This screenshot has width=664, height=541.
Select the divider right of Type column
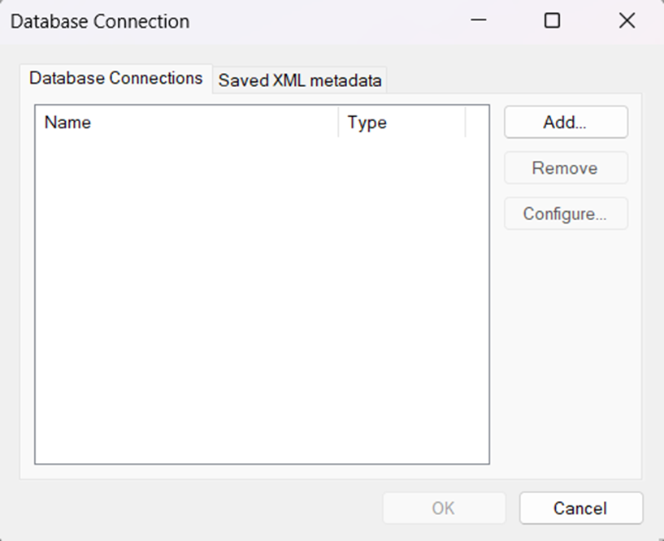tap(466, 123)
